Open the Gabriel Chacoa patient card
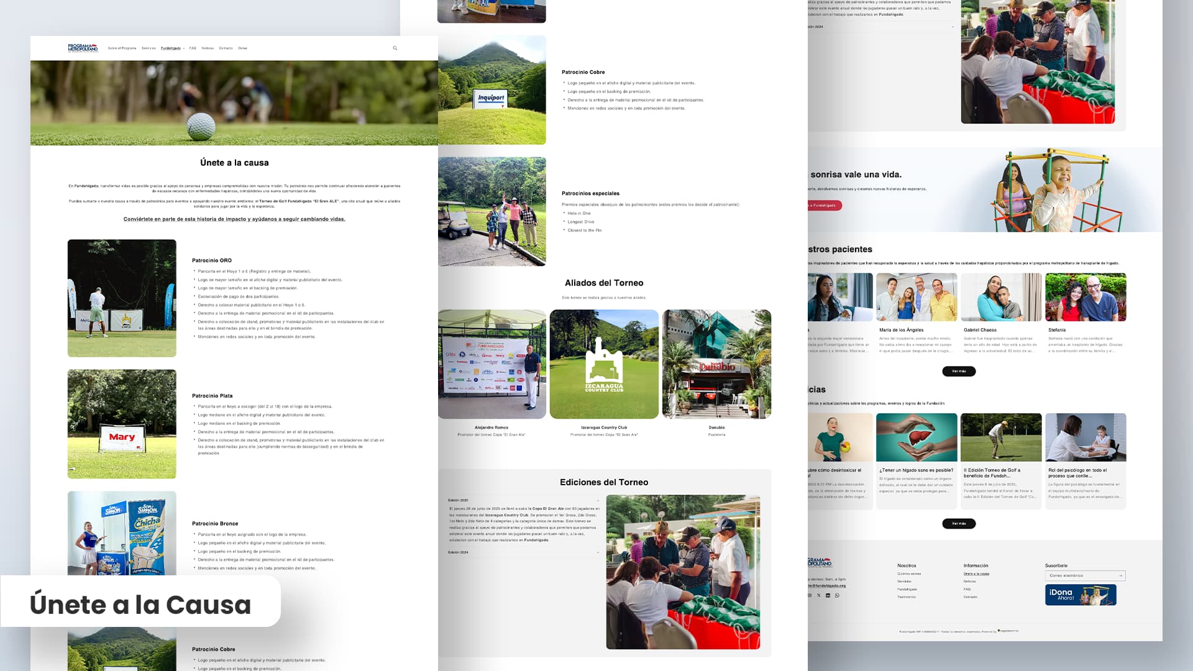Viewport: 1193px width, 671px height. click(1001, 313)
